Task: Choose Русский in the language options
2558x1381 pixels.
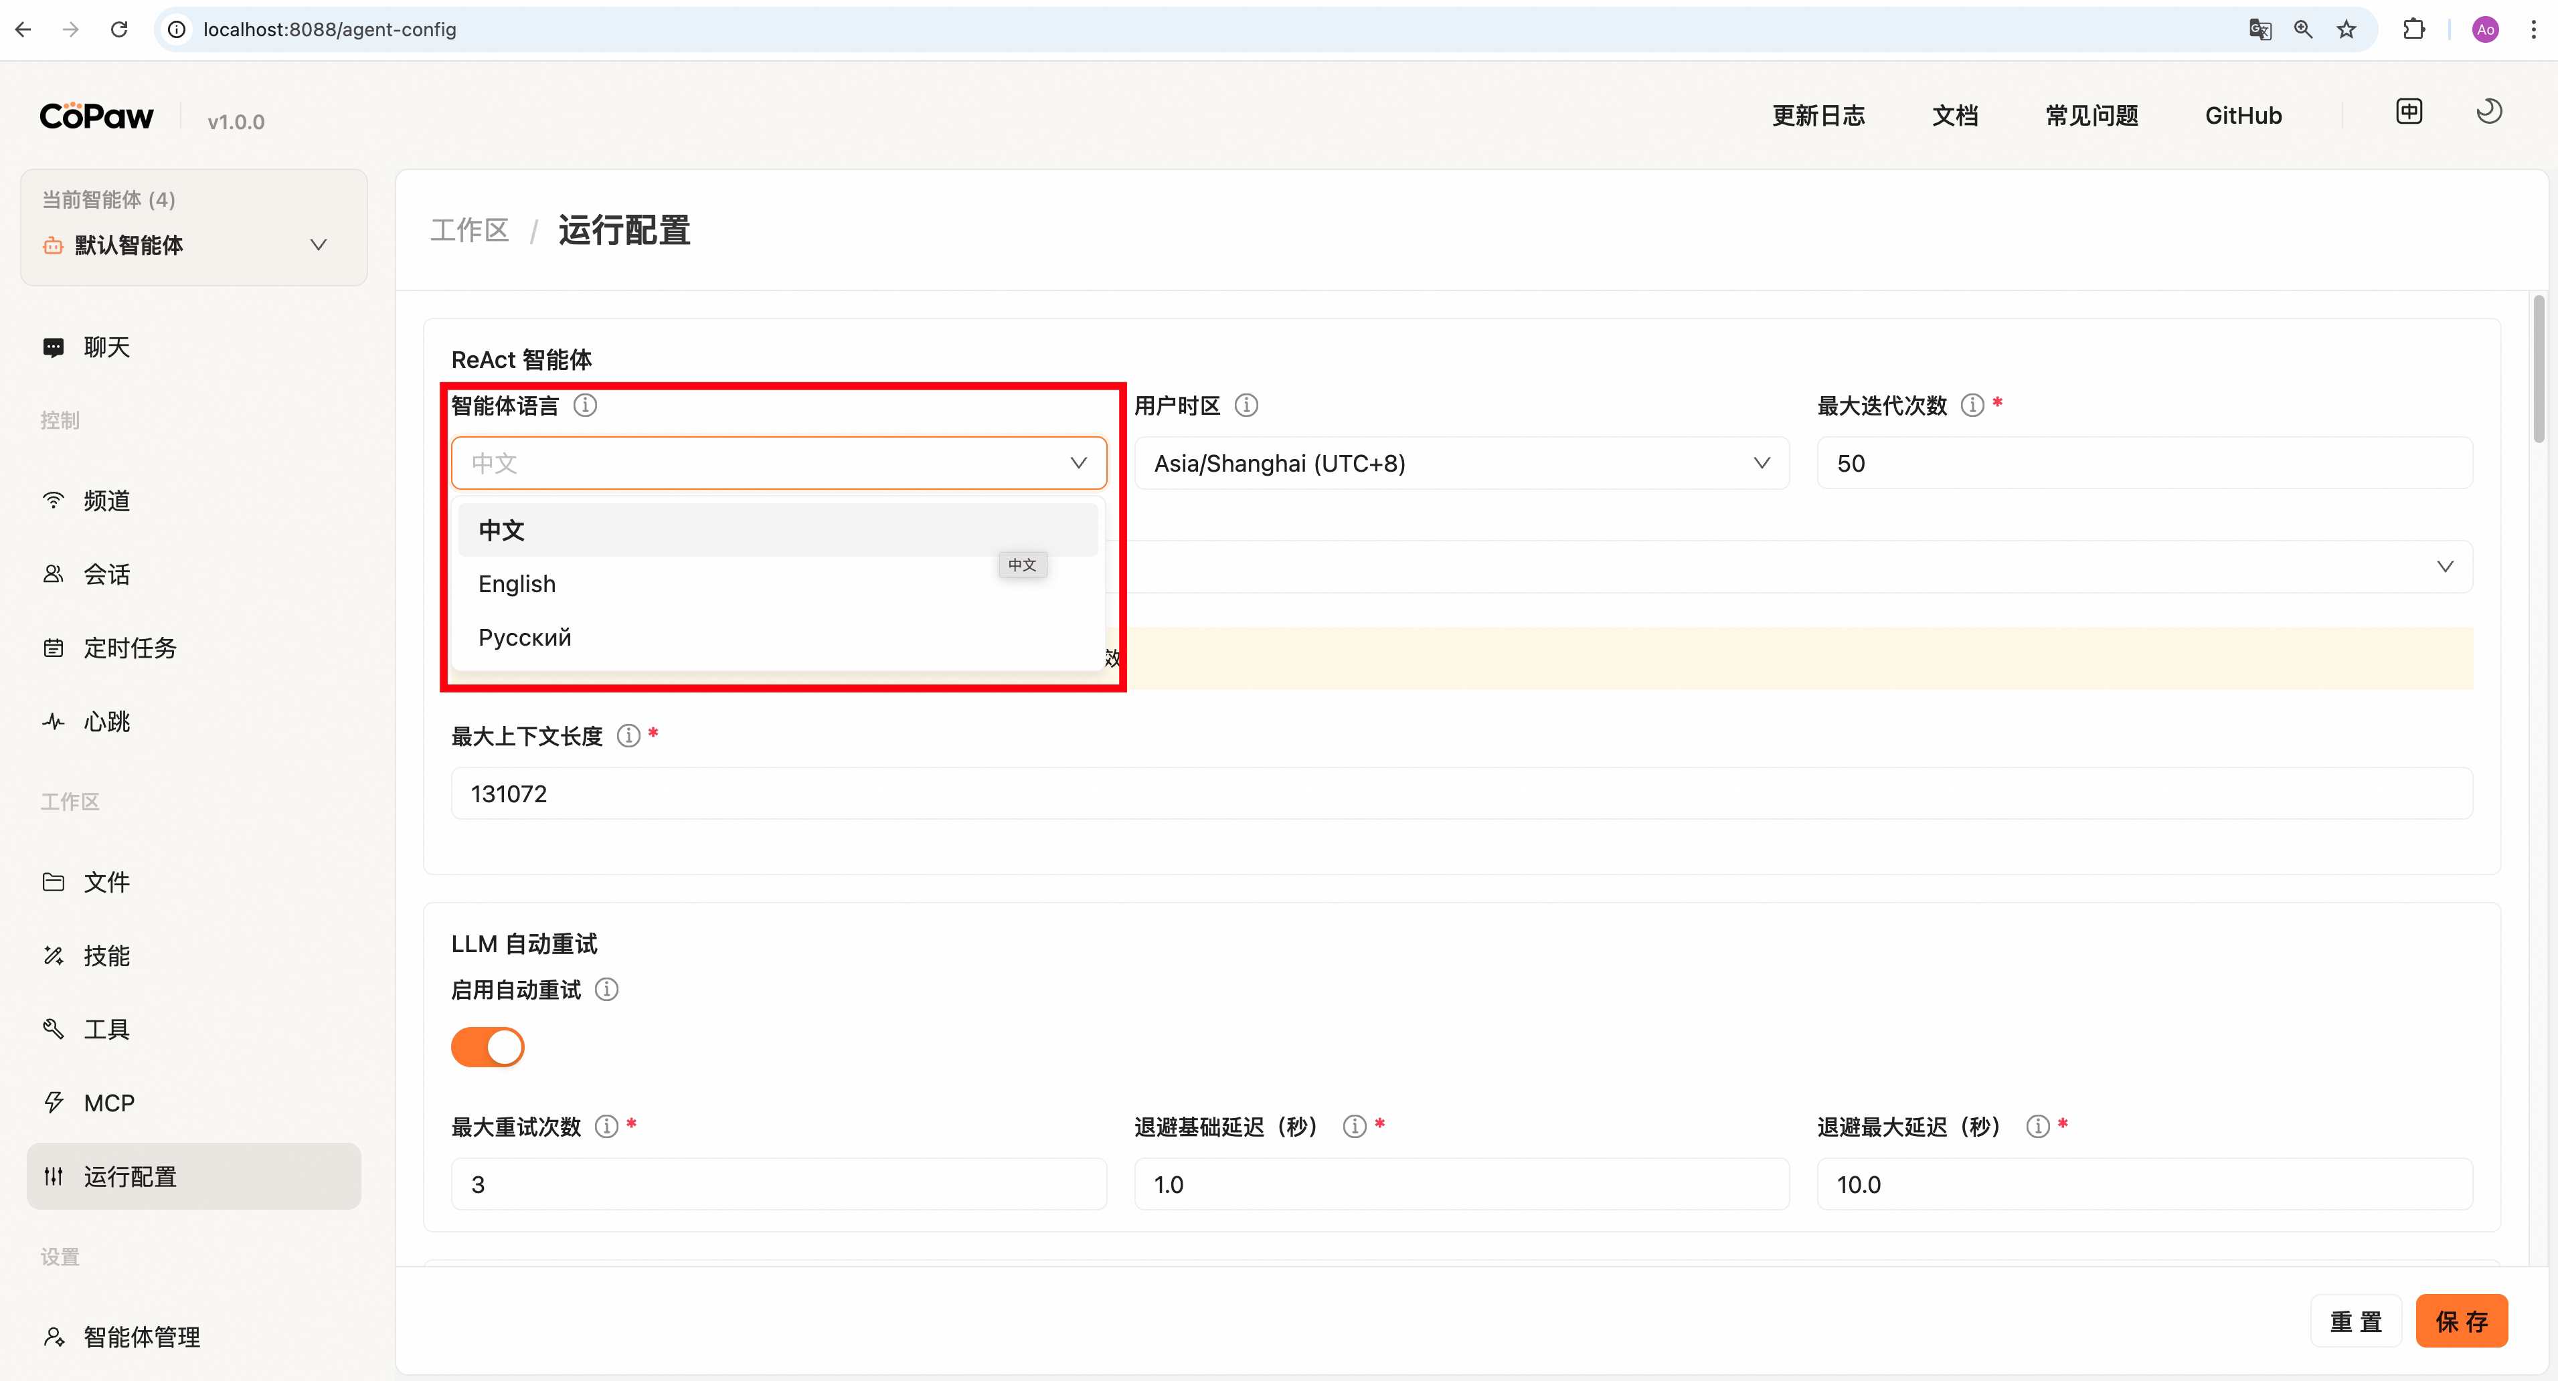Action: point(525,638)
